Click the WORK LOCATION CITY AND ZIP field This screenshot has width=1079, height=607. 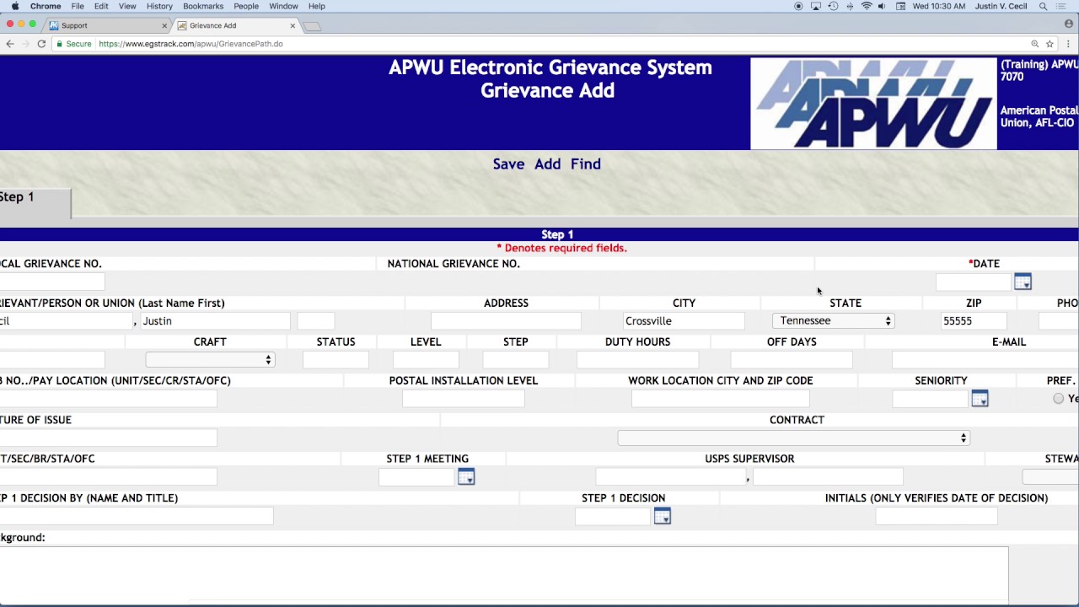pyautogui.click(x=721, y=399)
